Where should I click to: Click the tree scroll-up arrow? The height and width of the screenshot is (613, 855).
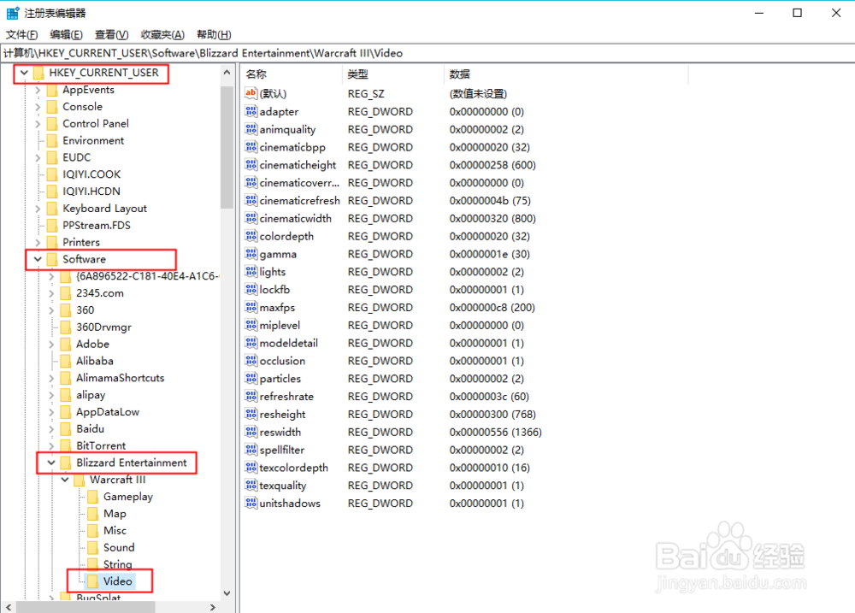227,72
